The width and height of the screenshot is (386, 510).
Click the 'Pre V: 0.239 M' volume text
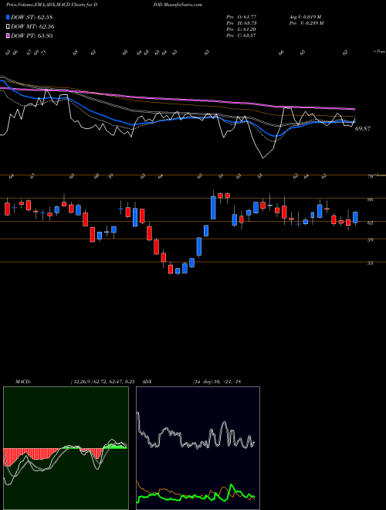tap(306, 23)
